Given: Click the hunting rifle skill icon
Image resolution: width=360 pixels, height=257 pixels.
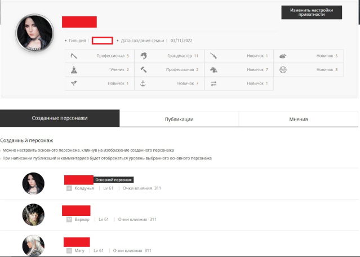Looking at the screenshot, I should (x=214, y=56).
